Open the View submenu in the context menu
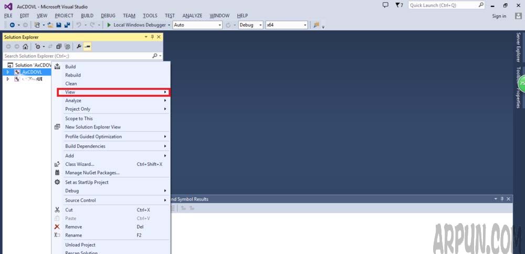This screenshot has width=525, height=254. click(x=113, y=92)
